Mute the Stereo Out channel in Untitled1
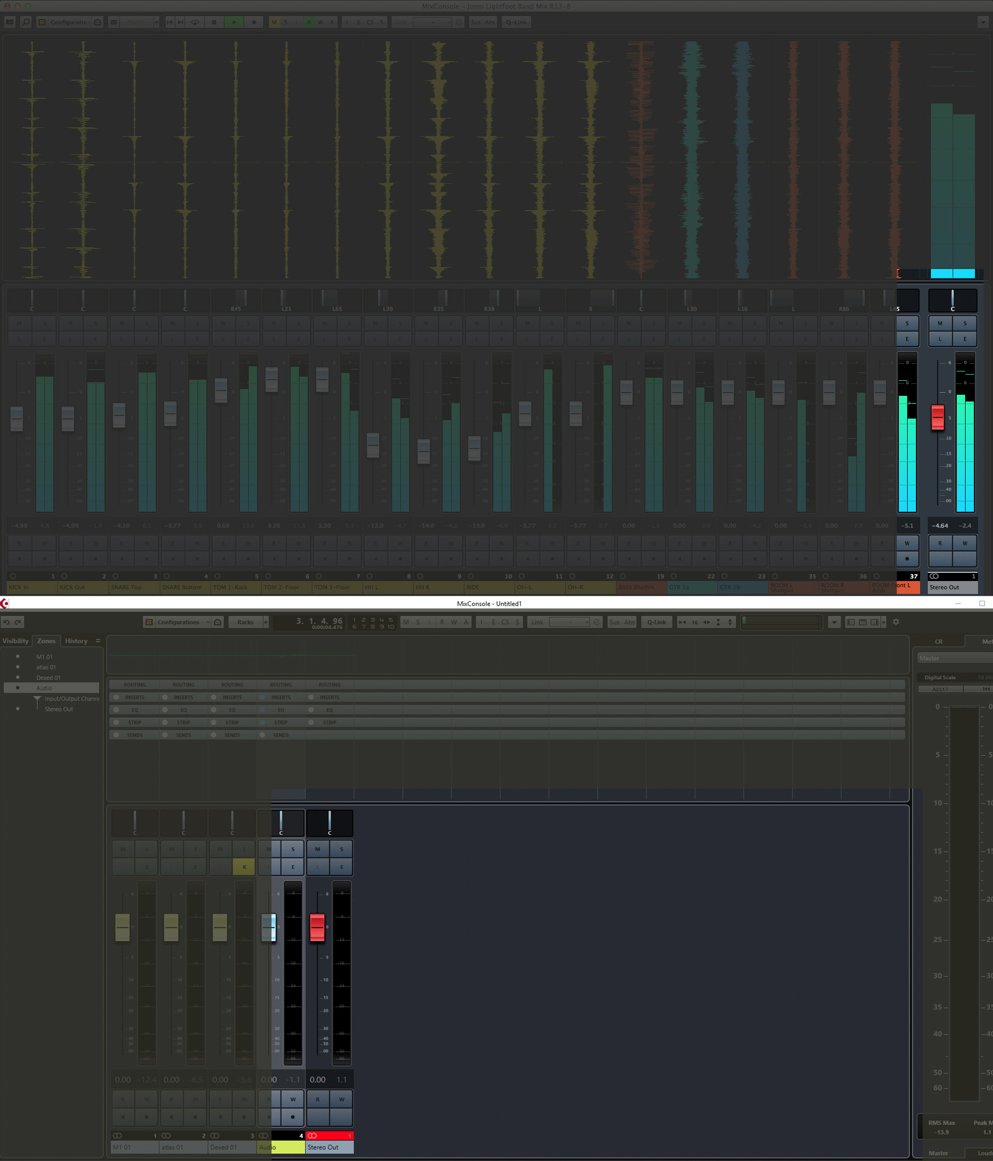This screenshot has height=1161, width=993. tap(318, 850)
